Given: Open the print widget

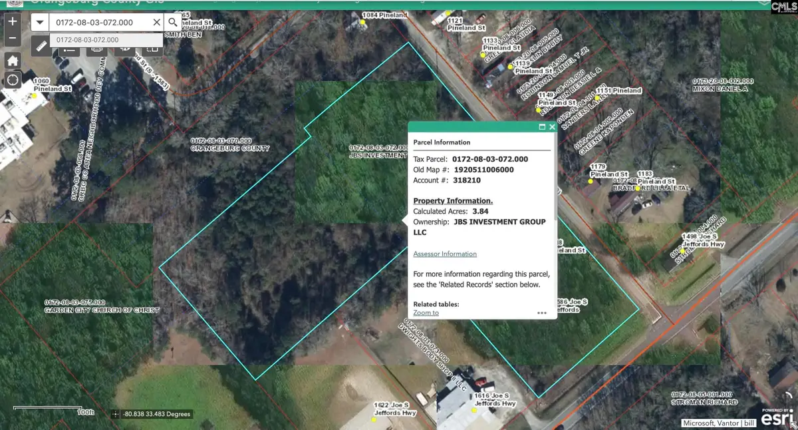Looking at the screenshot, I should tap(96, 49).
